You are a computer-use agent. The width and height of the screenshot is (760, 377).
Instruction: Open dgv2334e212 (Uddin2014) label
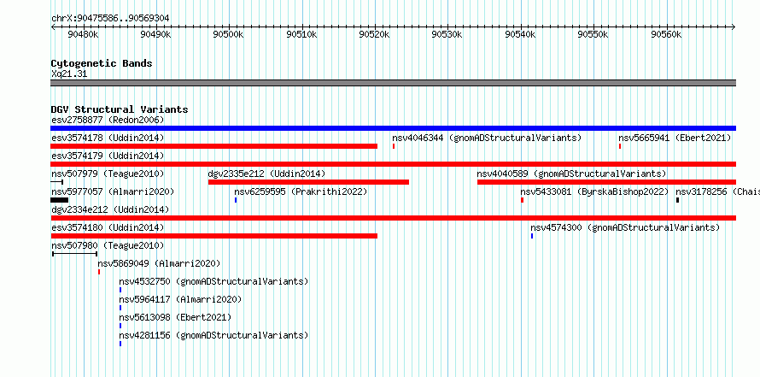[110, 209]
